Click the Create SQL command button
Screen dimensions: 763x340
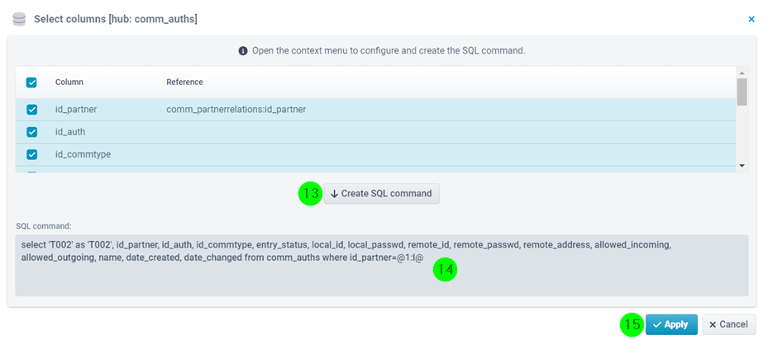tap(382, 193)
